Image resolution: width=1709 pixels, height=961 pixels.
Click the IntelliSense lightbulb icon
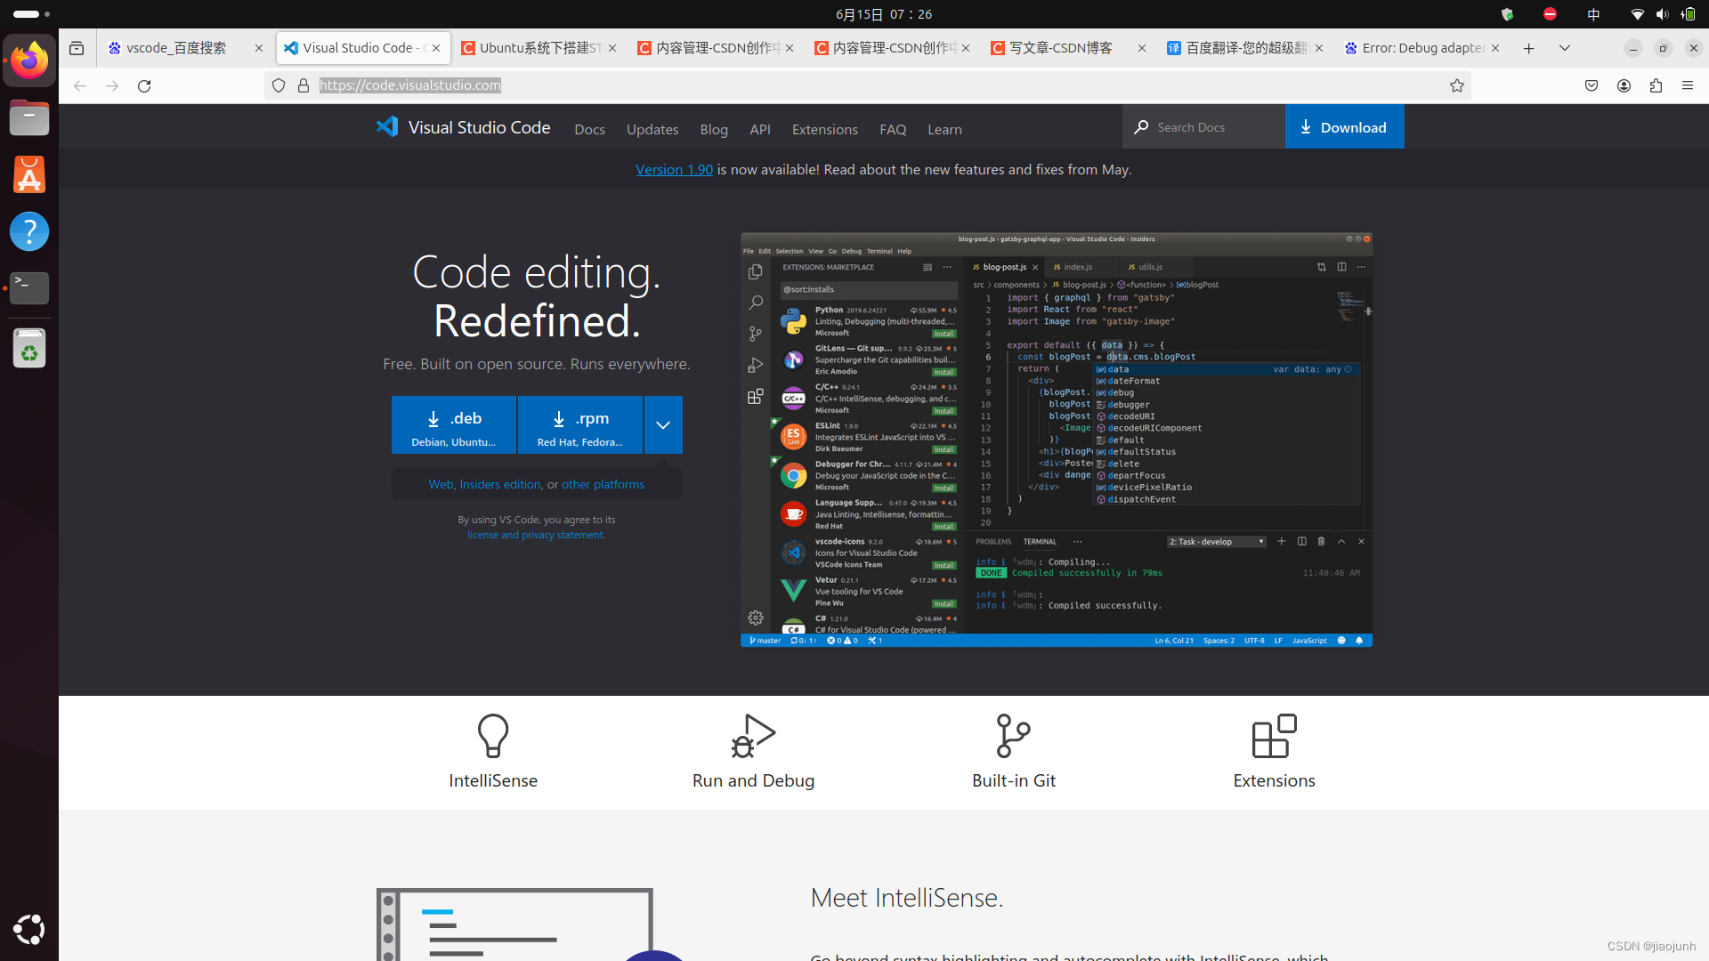493,735
